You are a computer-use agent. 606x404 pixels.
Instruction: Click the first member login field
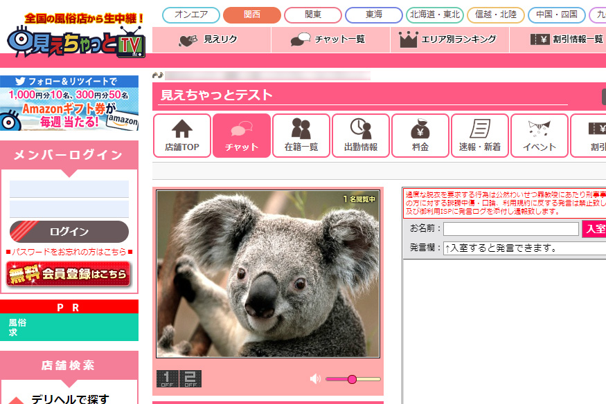pyautogui.click(x=69, y=189)
